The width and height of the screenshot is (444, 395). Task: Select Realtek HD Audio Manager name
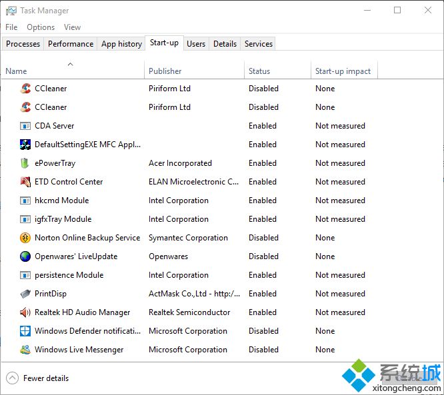[82, 312]
